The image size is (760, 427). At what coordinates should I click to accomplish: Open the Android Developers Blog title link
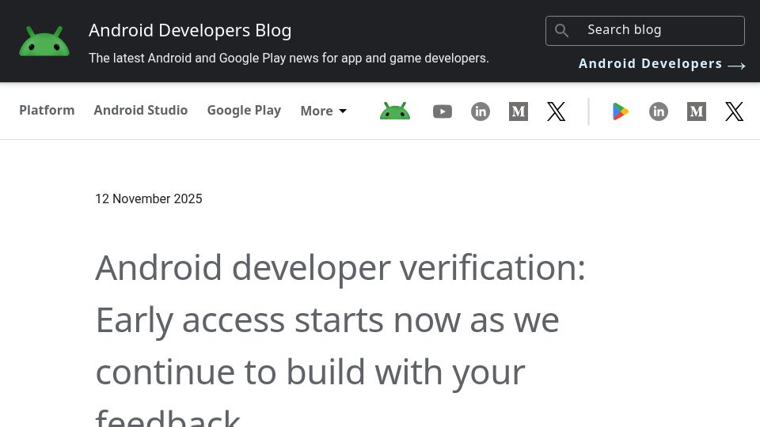[x=190, y=30]
